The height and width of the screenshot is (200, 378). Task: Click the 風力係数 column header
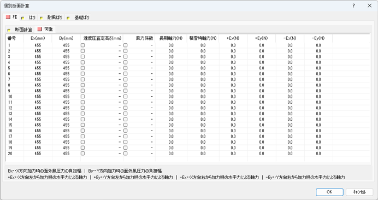tap(139, 38)
